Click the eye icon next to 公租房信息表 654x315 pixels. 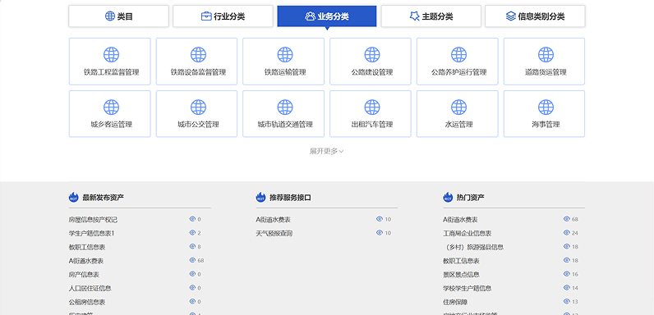coord(192,301)
